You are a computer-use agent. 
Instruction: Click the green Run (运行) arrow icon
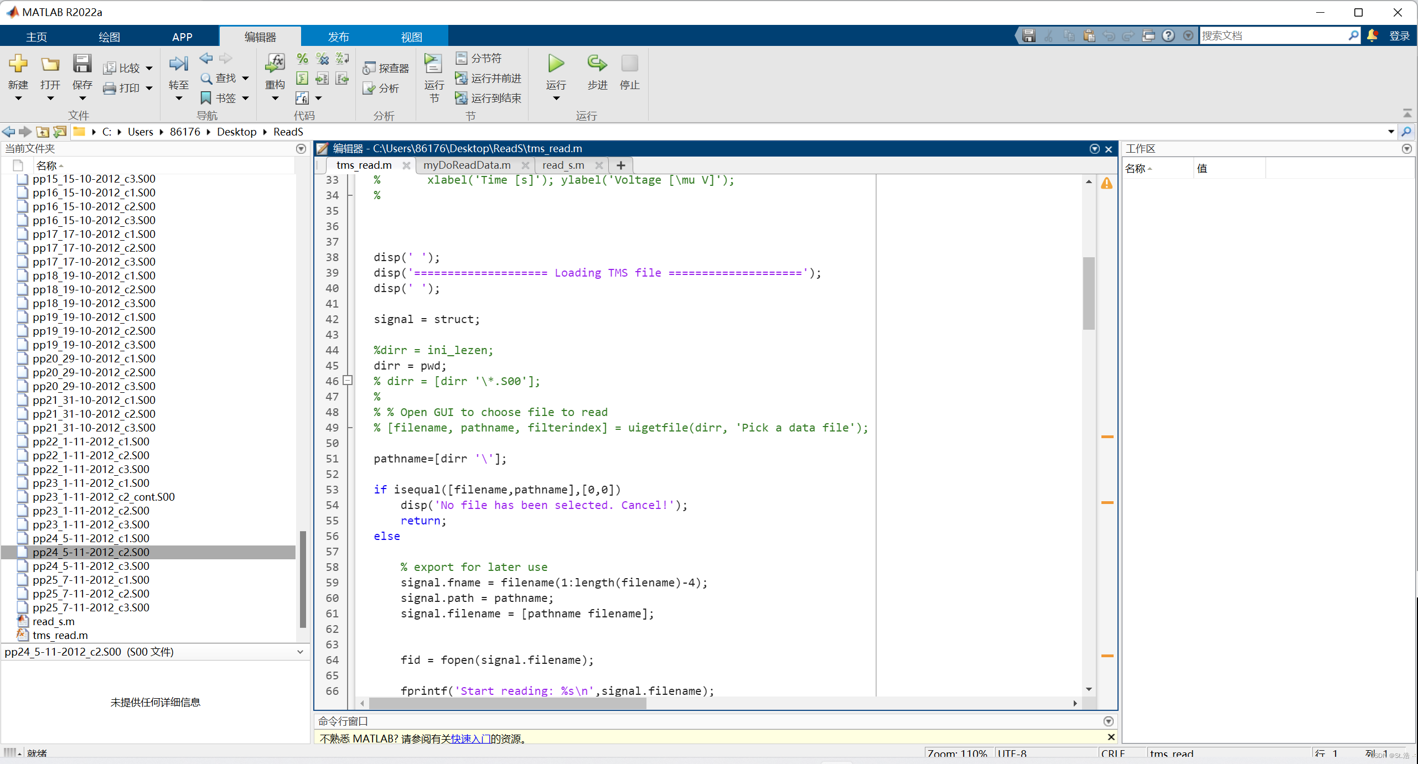(x=556, y=64)
